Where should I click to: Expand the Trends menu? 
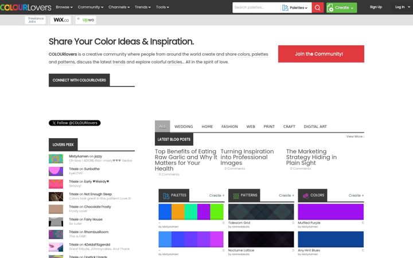pyautogui.click(x=142, y=7)
